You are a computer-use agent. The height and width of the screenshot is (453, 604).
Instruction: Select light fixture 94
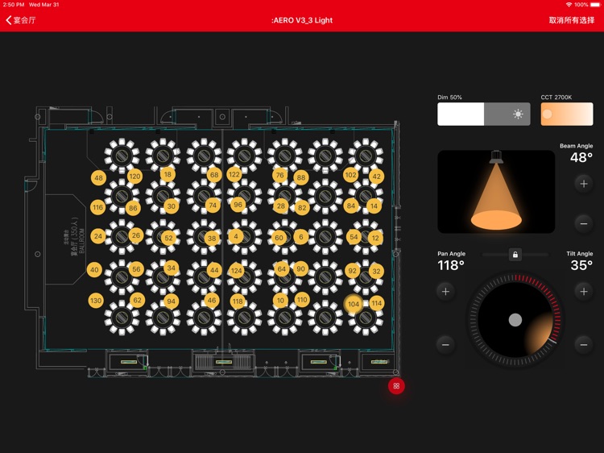pos(171,301)
